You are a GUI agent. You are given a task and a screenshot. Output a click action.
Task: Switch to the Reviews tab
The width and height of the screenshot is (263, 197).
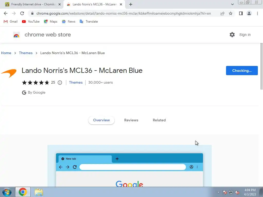coord(131,120)
